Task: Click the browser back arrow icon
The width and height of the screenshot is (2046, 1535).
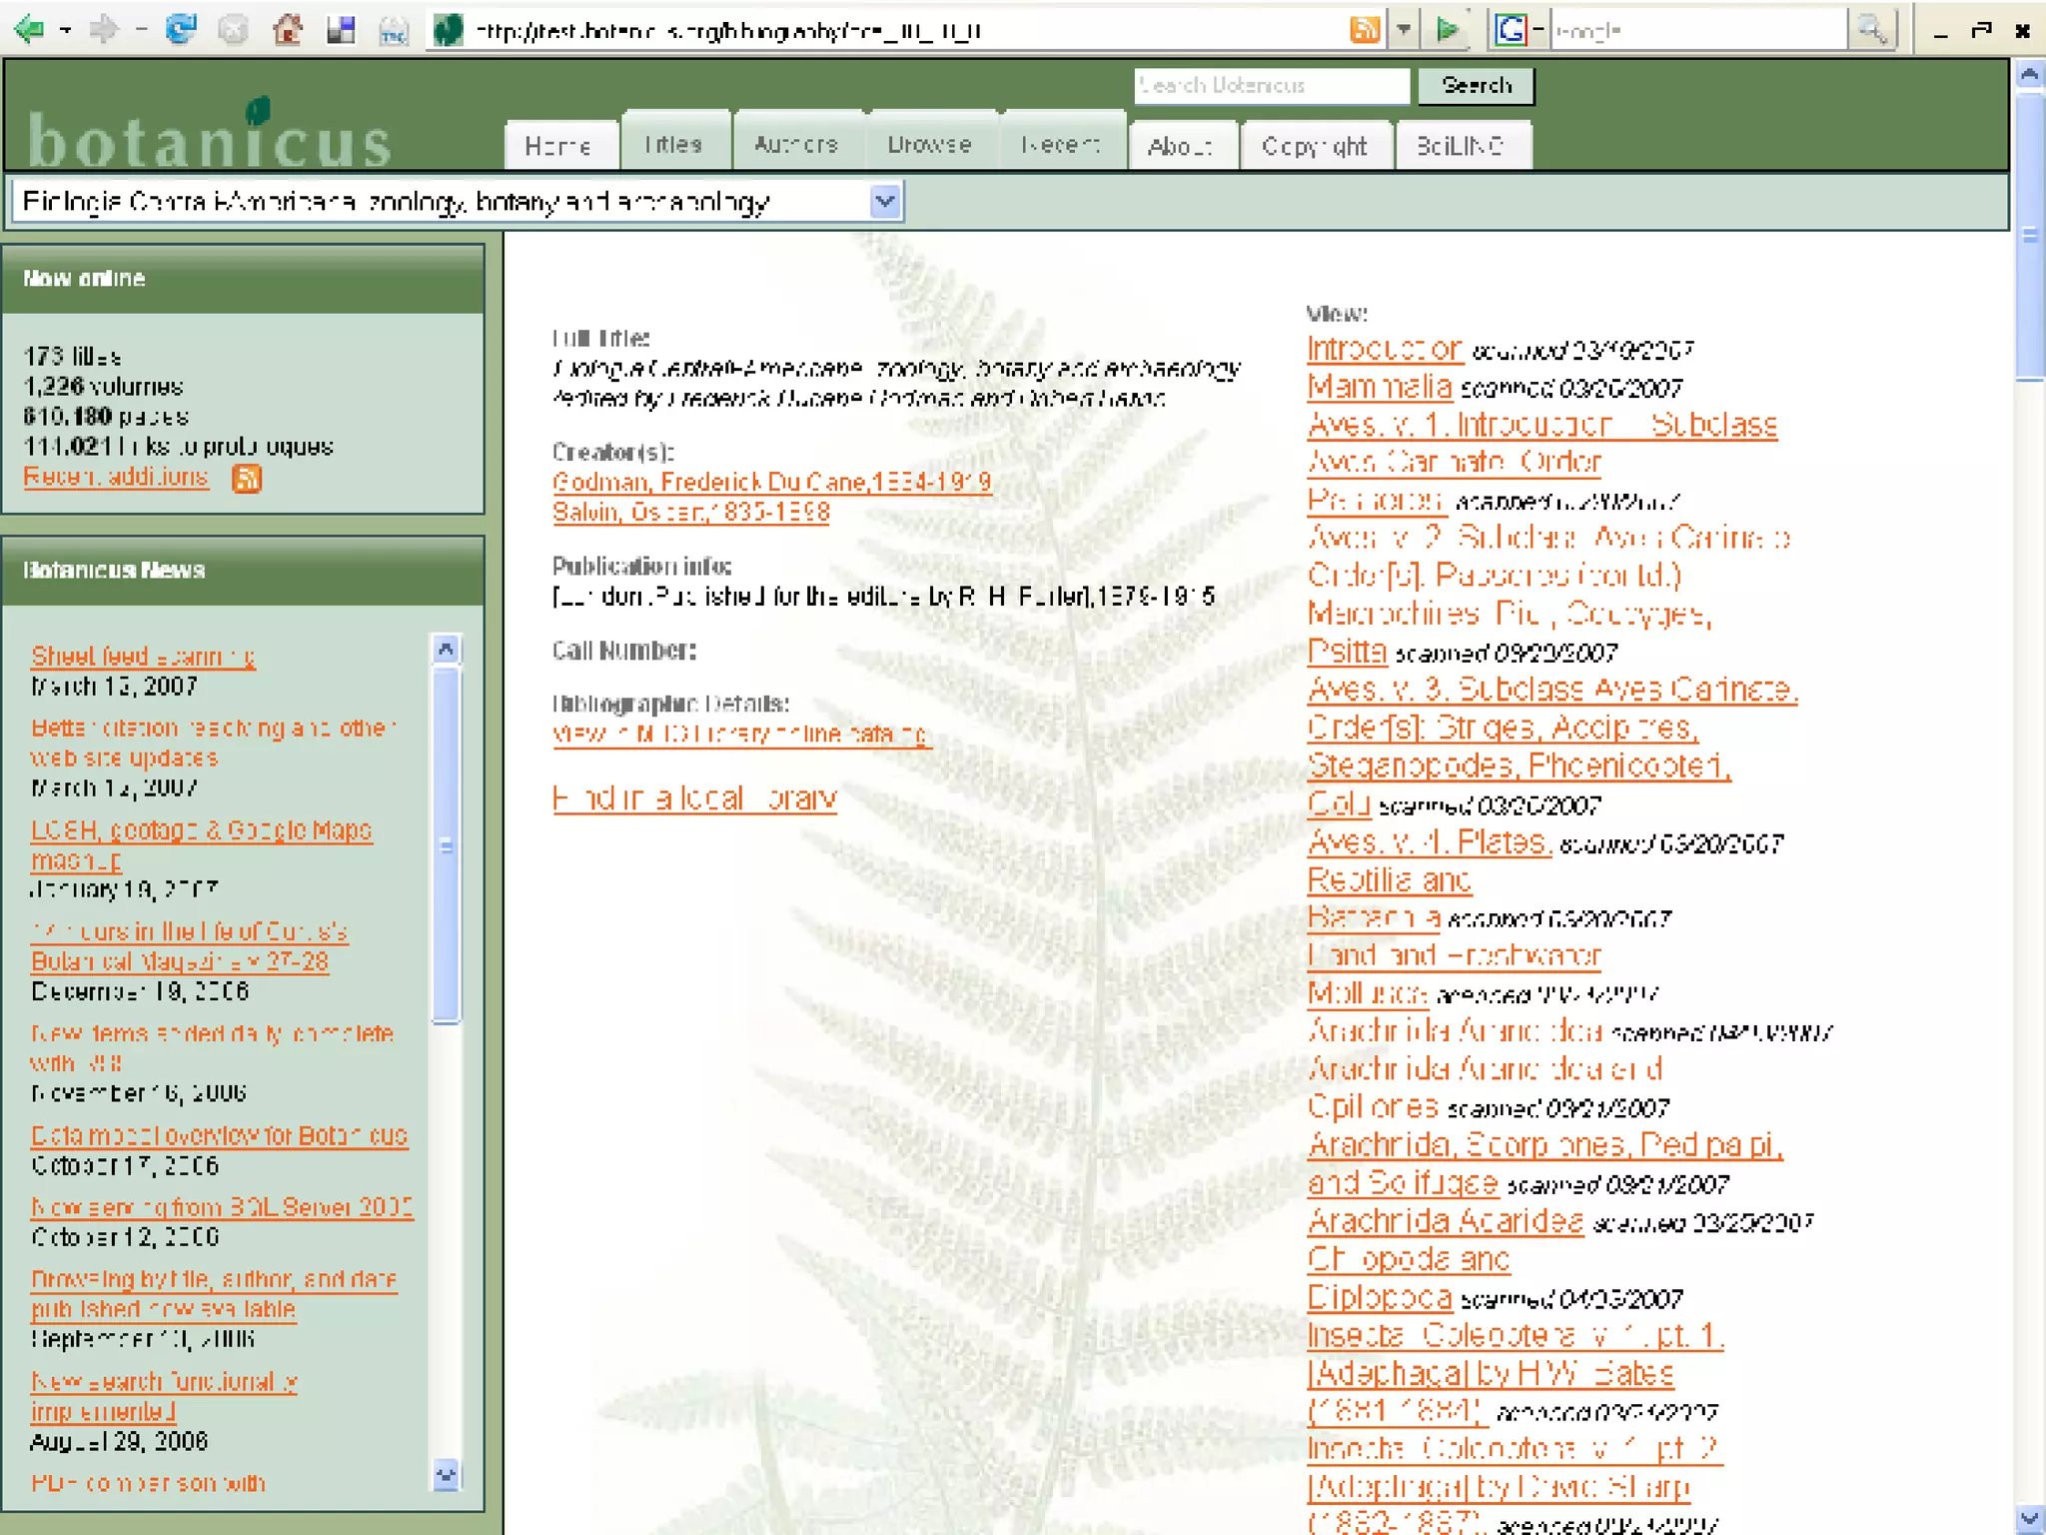Action: coord(30,30)
